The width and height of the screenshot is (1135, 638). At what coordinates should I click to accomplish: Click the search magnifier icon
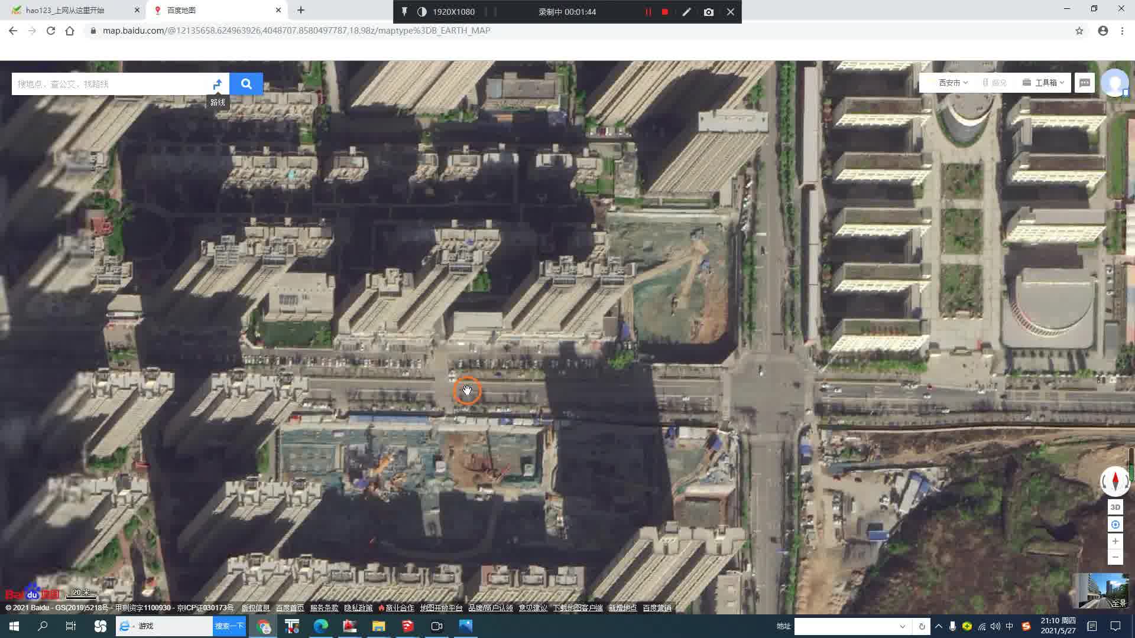[x=247, y=83]
